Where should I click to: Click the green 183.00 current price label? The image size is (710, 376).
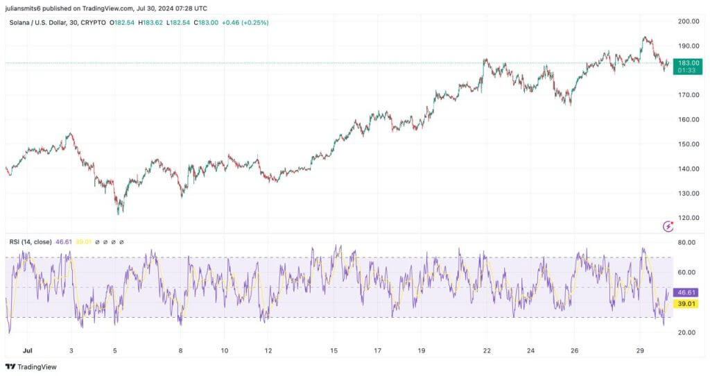coord(687,66)
